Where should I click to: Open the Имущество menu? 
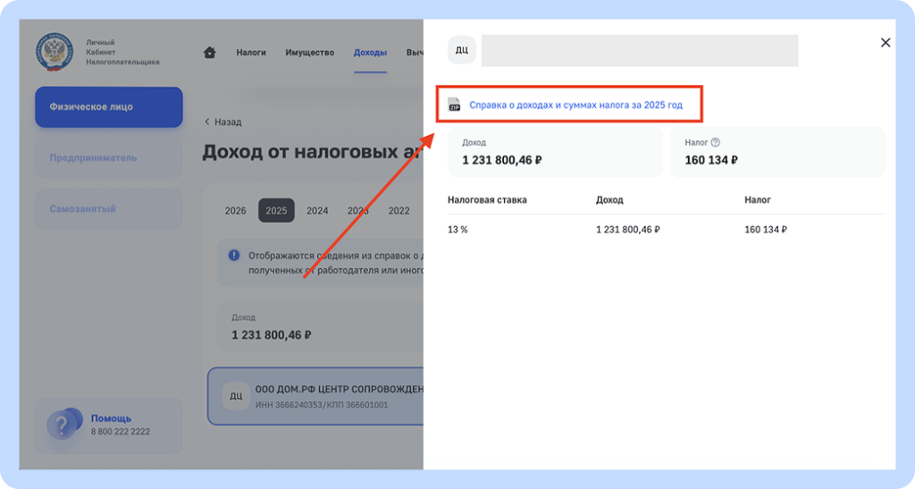click(x=310, y=53)
